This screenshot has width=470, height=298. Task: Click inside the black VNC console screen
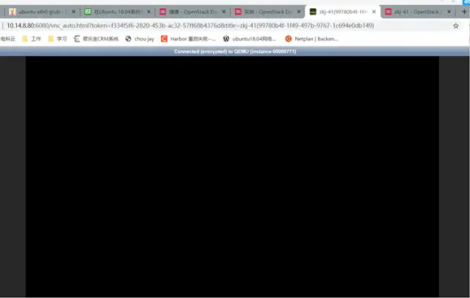pos(233,176)
